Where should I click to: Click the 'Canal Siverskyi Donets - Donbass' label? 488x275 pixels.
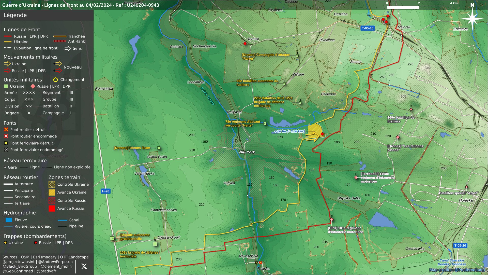click(452, 262)
